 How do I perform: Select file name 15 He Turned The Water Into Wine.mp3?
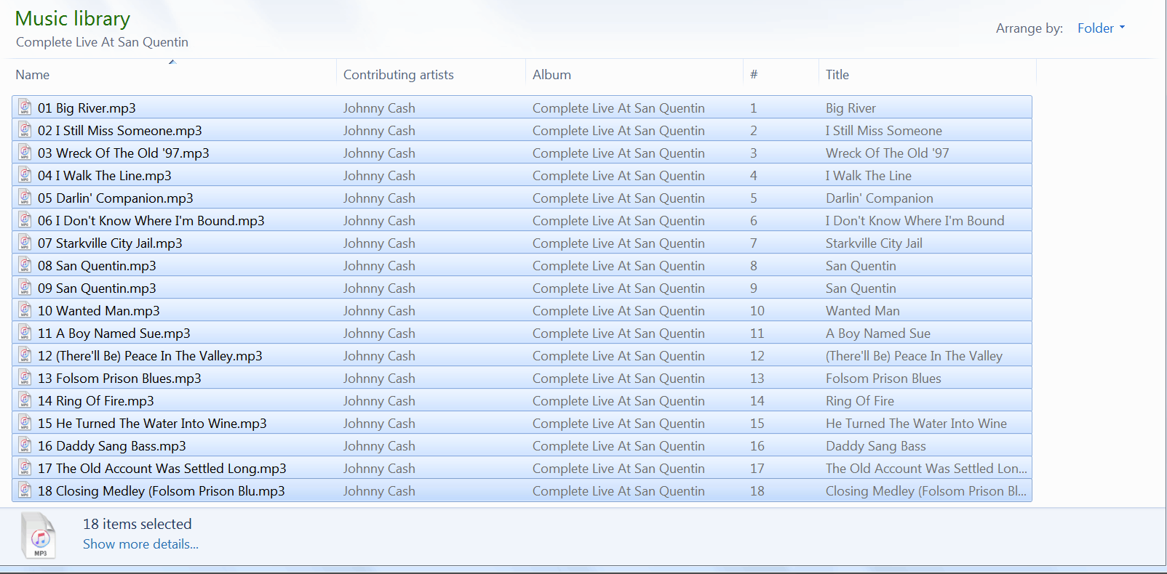click(x=152, y=424)
